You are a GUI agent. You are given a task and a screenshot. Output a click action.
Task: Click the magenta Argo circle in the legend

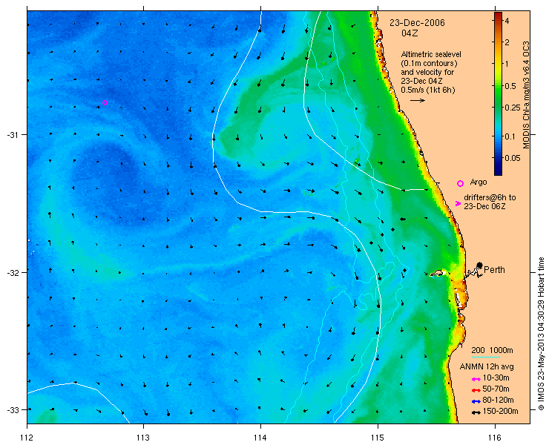[x=460, y=183]
